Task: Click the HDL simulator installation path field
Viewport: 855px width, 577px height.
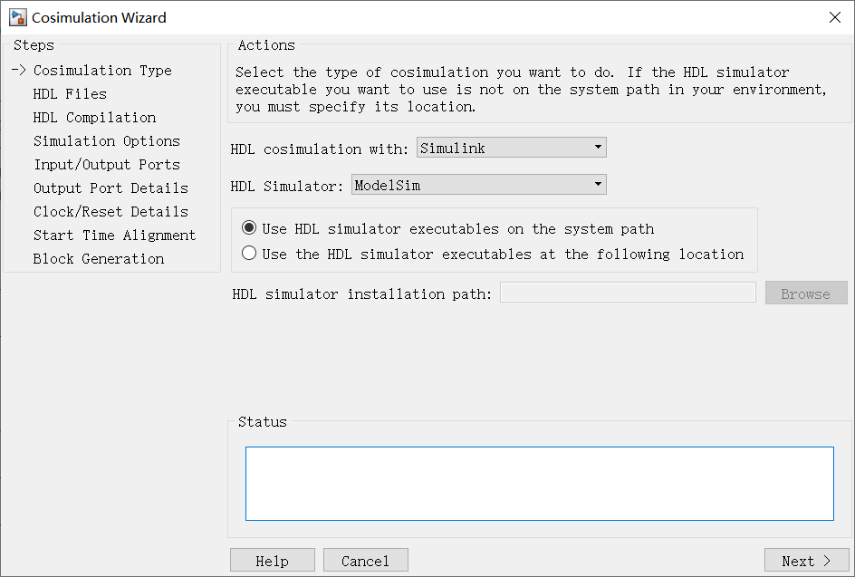Action: (628, 293)
